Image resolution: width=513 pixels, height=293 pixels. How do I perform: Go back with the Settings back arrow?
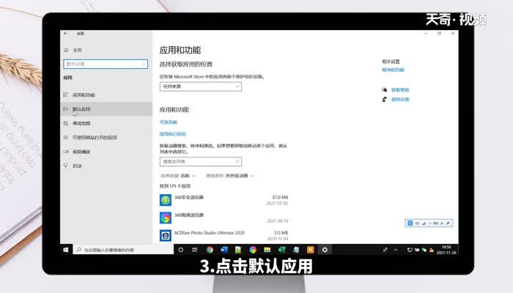(66, 34)
